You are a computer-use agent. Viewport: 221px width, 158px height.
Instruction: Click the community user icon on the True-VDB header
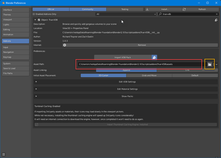(216, 20)
